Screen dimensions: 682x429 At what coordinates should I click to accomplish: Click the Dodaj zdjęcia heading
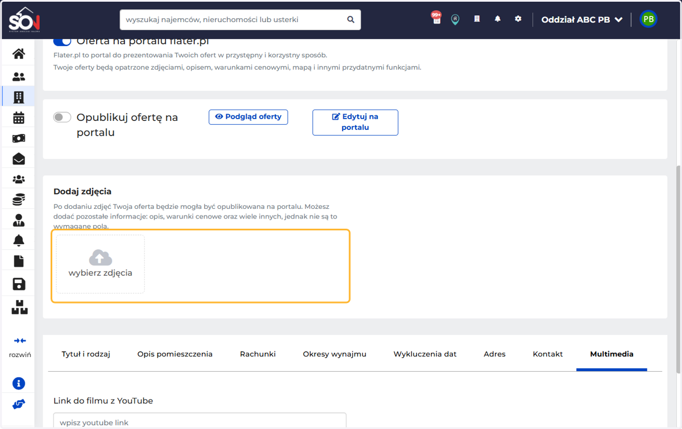point(82,192)
